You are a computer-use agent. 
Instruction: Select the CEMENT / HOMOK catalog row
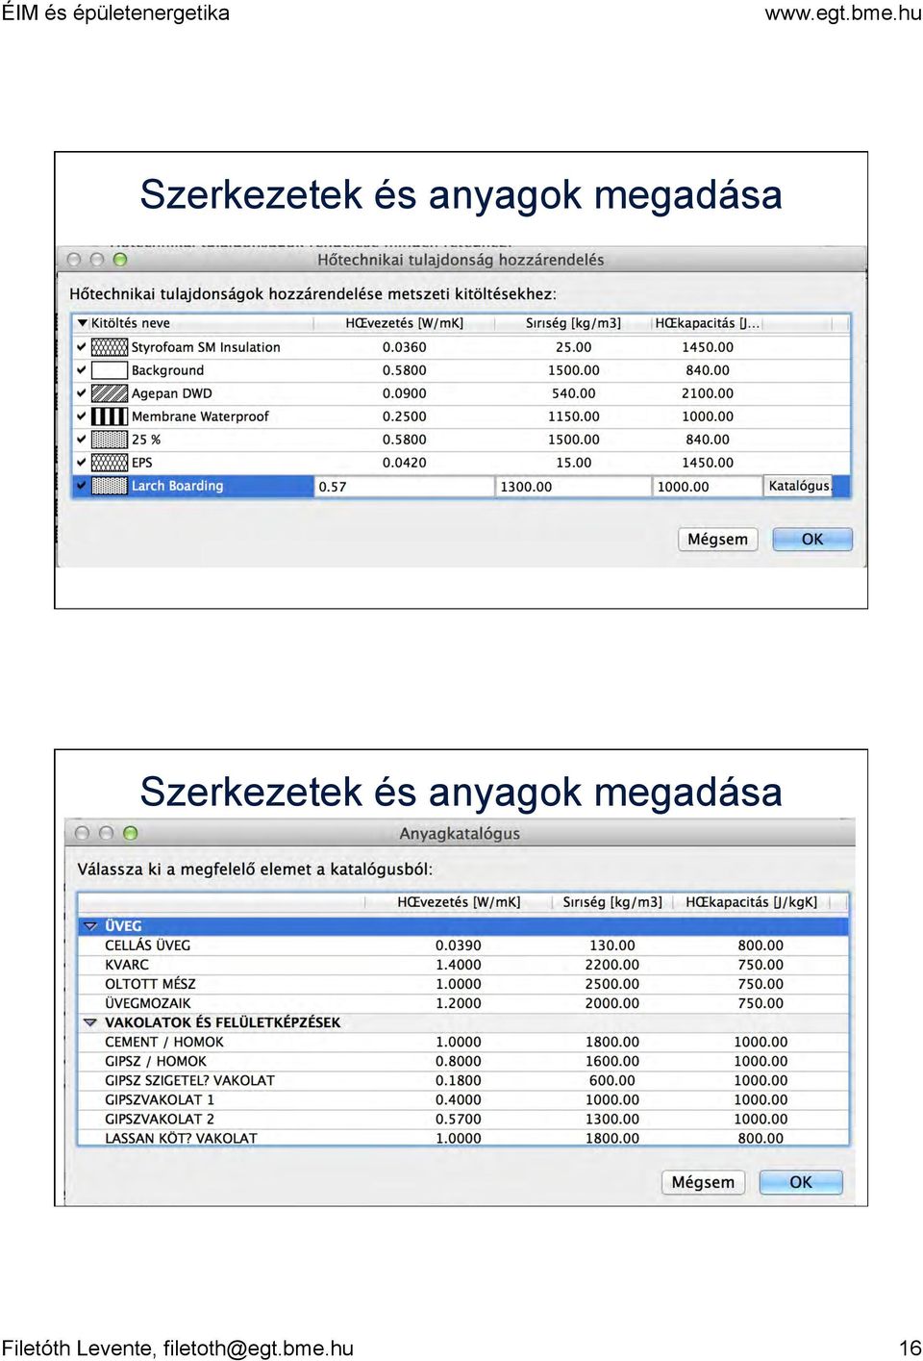tap(462, 1042)
